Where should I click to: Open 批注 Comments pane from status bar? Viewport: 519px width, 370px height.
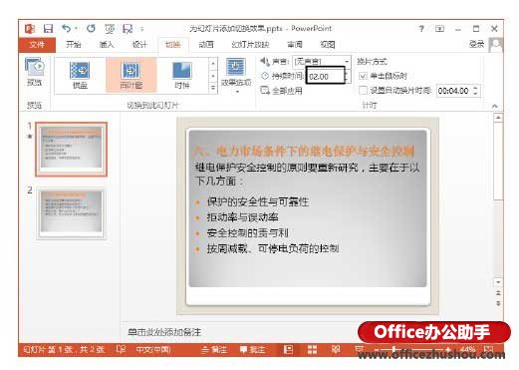[252, 350]
